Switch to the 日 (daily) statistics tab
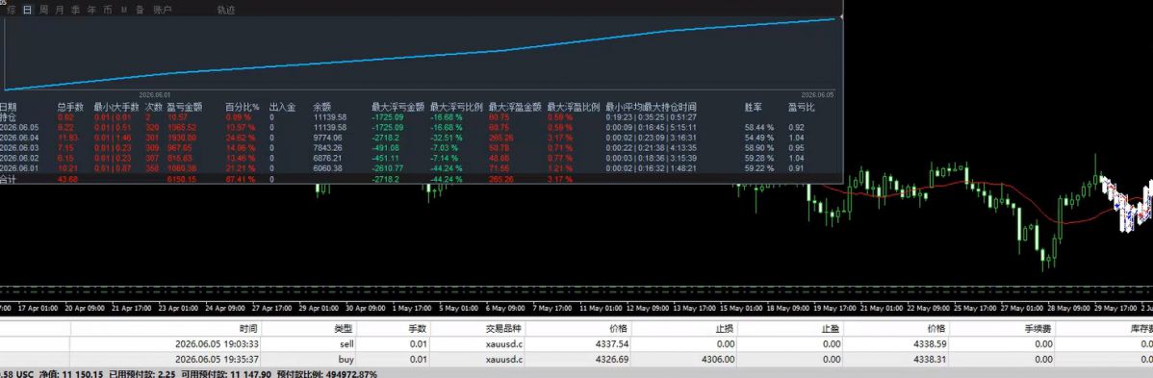This screenshot has width=1153, height=378. point(28,11)
